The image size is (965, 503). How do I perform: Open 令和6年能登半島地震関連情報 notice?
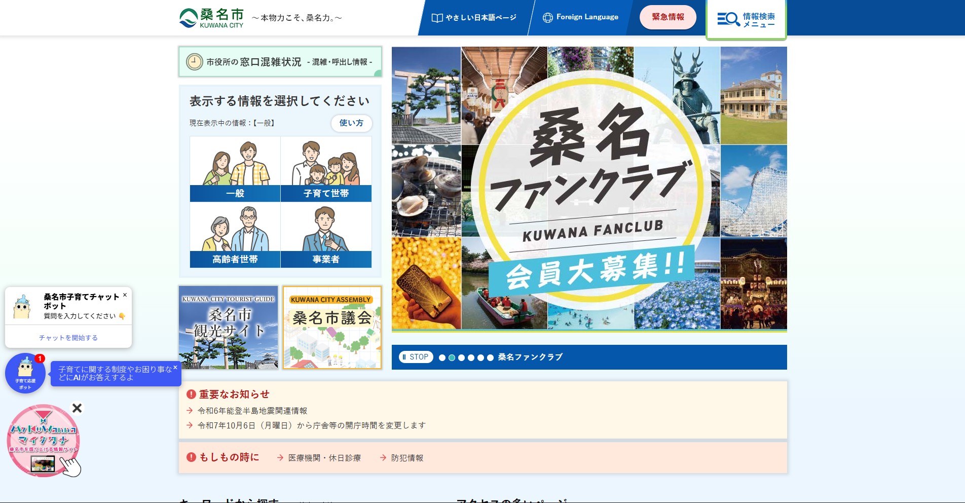252,411
